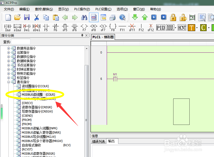
Task: Select MODBUS读输入线圈(INPR) instruction
Action: pos(39,128)
